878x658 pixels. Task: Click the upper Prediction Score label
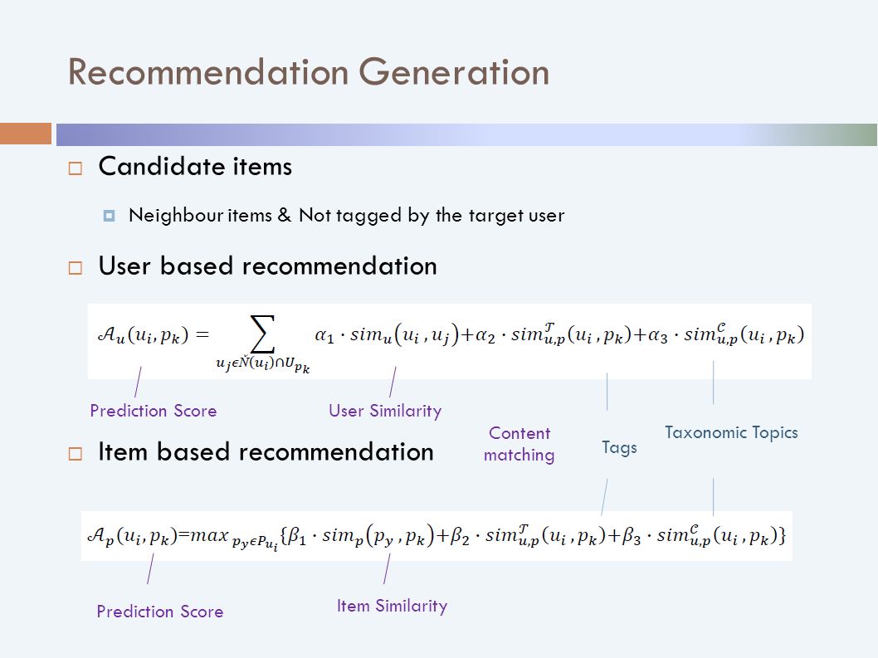tap(154, 411)
